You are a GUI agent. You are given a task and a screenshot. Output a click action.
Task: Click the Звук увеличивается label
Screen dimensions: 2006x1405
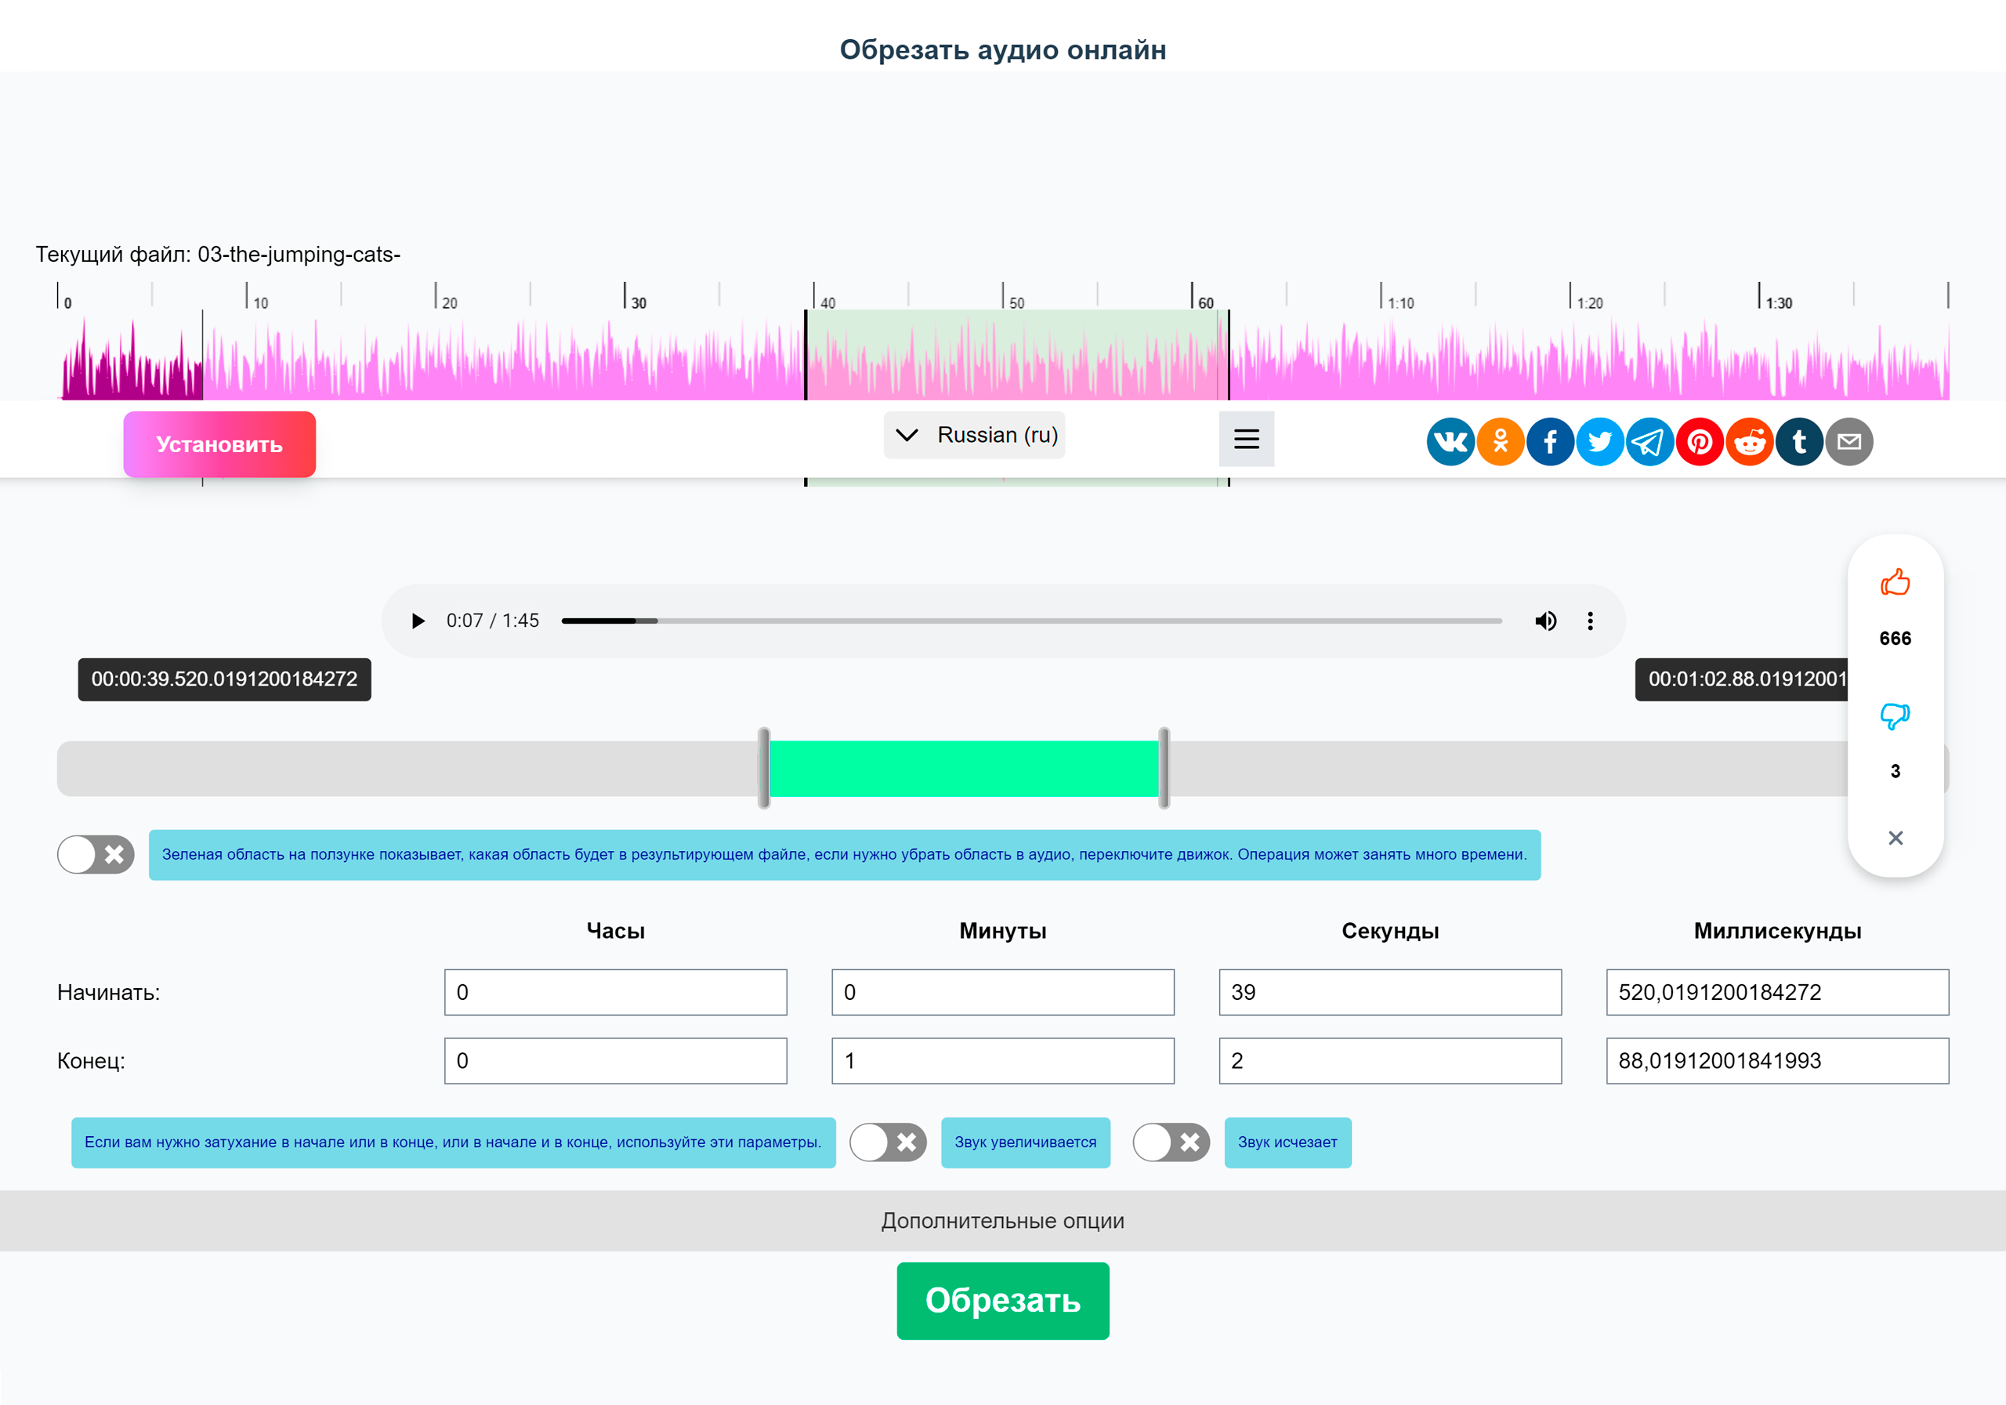1026,1142
